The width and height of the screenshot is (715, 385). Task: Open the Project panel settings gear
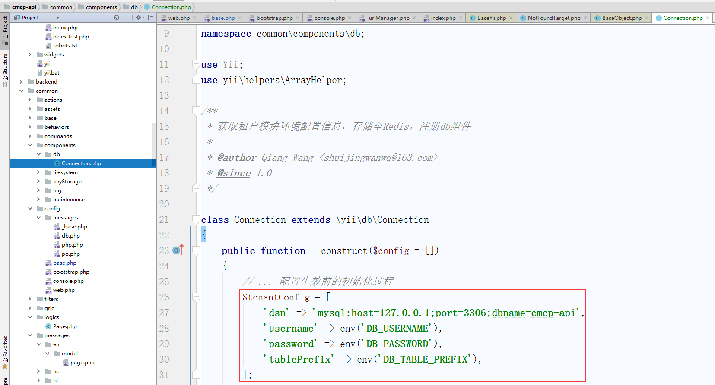coord(139,18)
